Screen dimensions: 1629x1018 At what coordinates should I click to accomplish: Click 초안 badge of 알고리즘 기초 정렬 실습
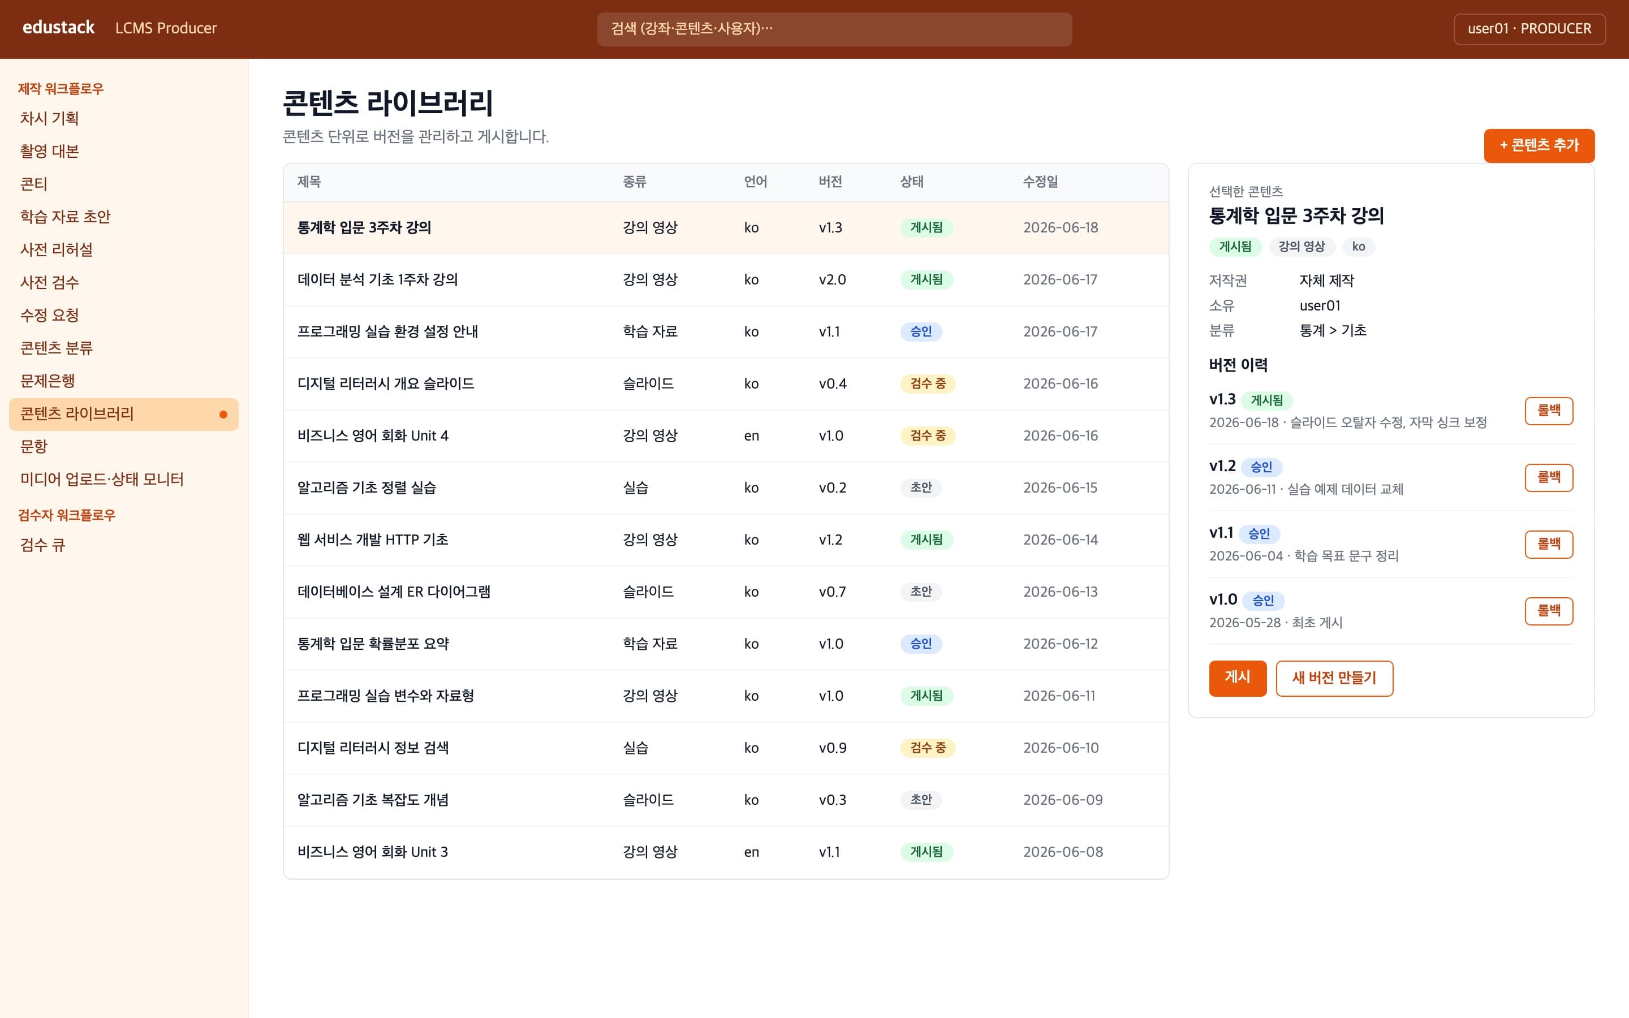921,488
